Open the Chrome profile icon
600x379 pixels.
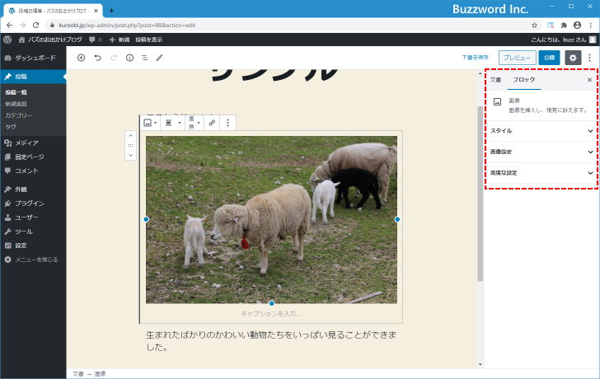pos(577,26)
